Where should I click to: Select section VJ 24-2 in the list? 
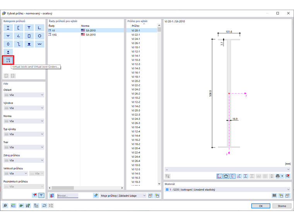[x=142, y=90]
